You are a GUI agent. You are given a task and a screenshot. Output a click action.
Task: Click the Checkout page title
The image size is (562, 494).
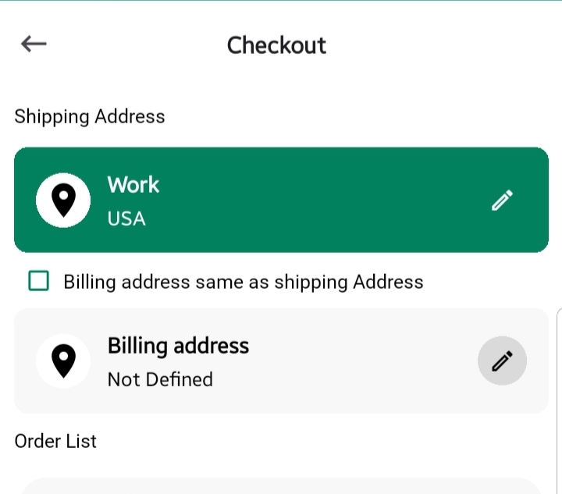pyautogui.click(x=276, y=45)
